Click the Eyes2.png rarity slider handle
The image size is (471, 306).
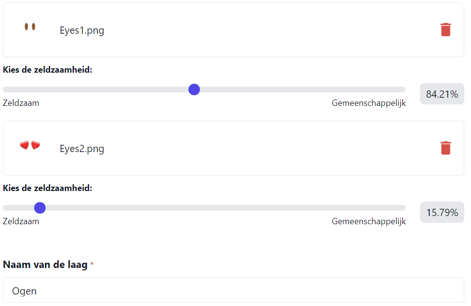tap(39, 208)
